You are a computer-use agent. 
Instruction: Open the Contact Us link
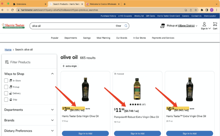[197, 16]
